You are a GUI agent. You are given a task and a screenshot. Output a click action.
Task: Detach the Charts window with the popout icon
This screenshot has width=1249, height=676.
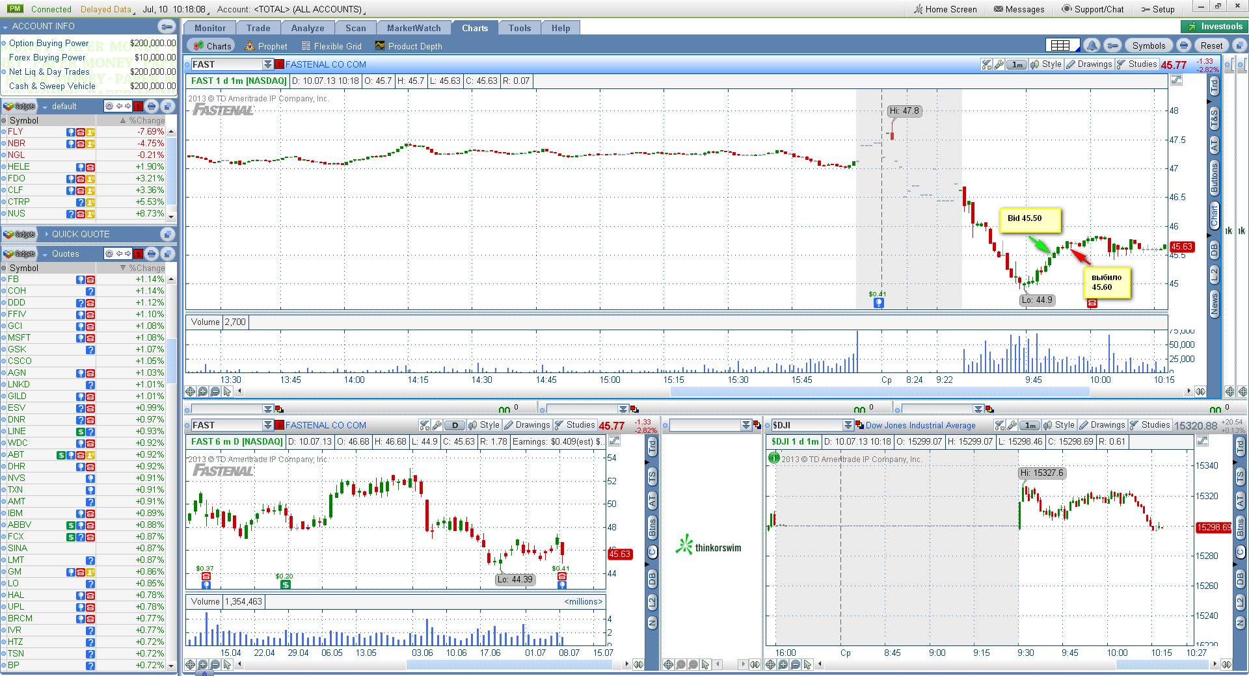click(x=1240, y=45)
